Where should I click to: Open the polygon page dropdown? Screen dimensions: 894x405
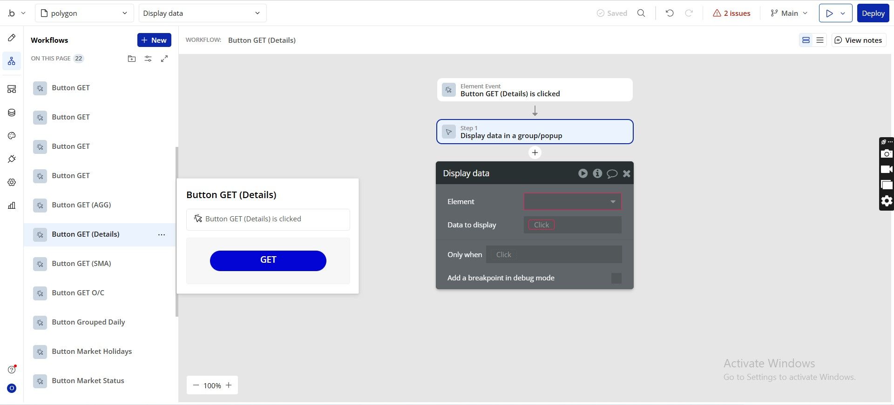click(84, 13)
